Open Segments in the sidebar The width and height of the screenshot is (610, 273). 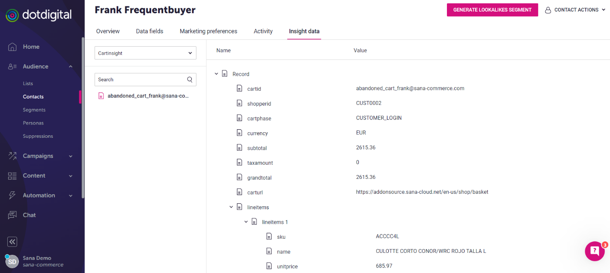tap(34, 110)
